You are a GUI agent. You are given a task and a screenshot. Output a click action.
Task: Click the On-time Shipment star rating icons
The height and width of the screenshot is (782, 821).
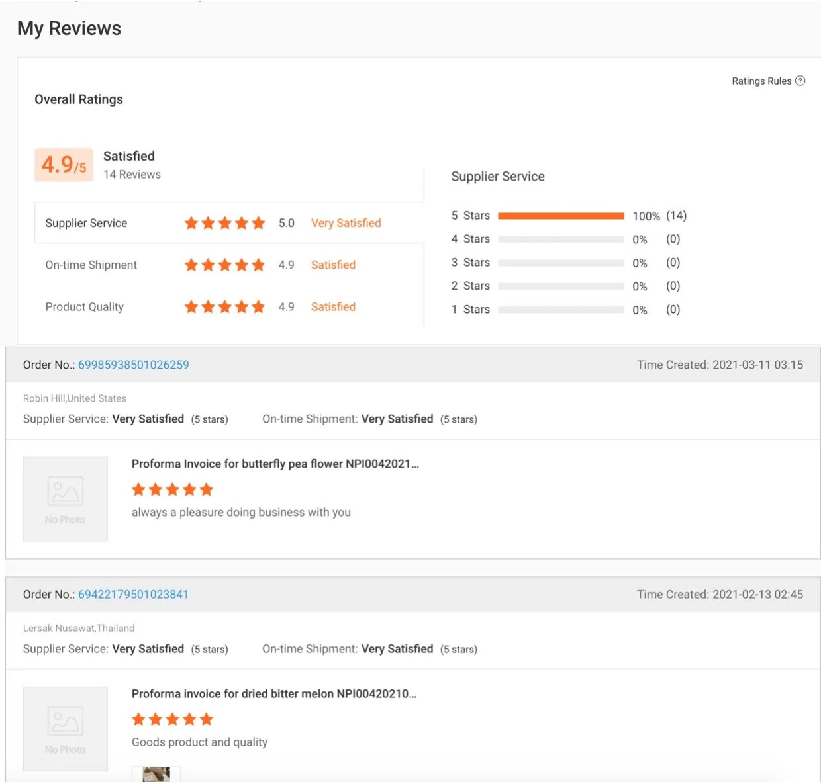(224, 265)
